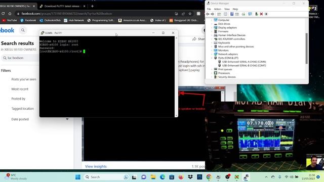Image resolution: width=324 pixels, height=182 pixels.
Task: Click the share icon in Chrome's address bar
Action: tap(183, 14)
